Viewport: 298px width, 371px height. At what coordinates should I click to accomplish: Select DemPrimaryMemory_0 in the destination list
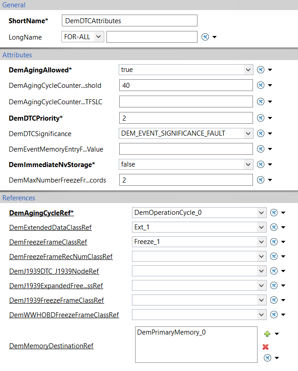pyautogui.click(x=172, y=332)
